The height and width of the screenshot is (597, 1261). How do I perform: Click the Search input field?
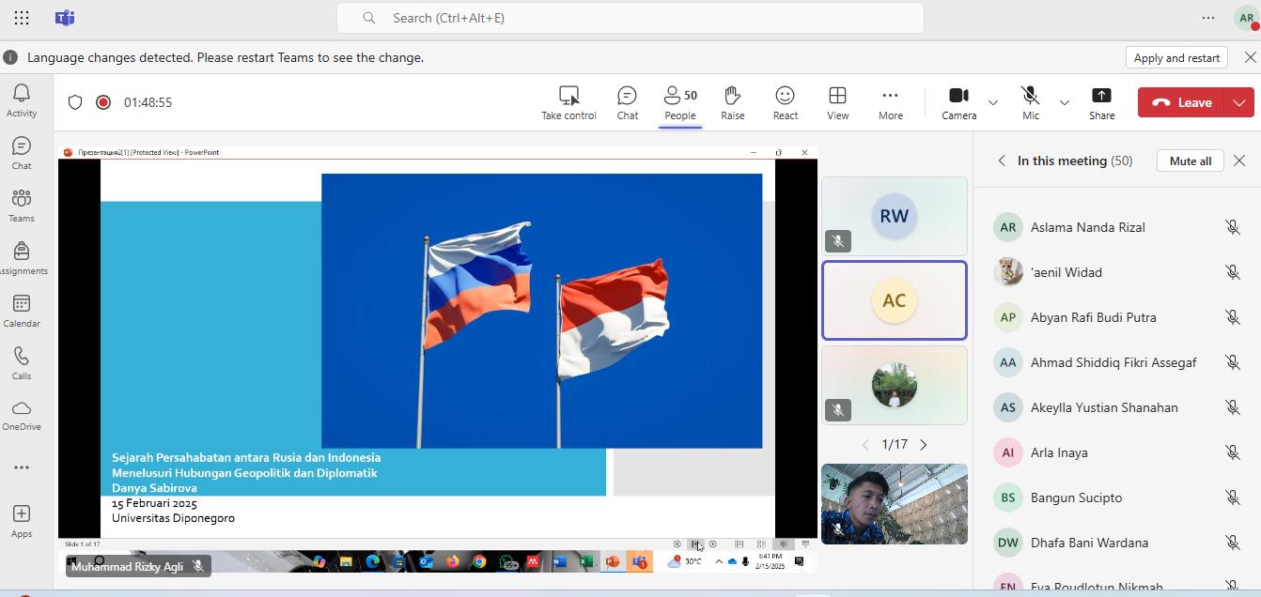point(630,18)
